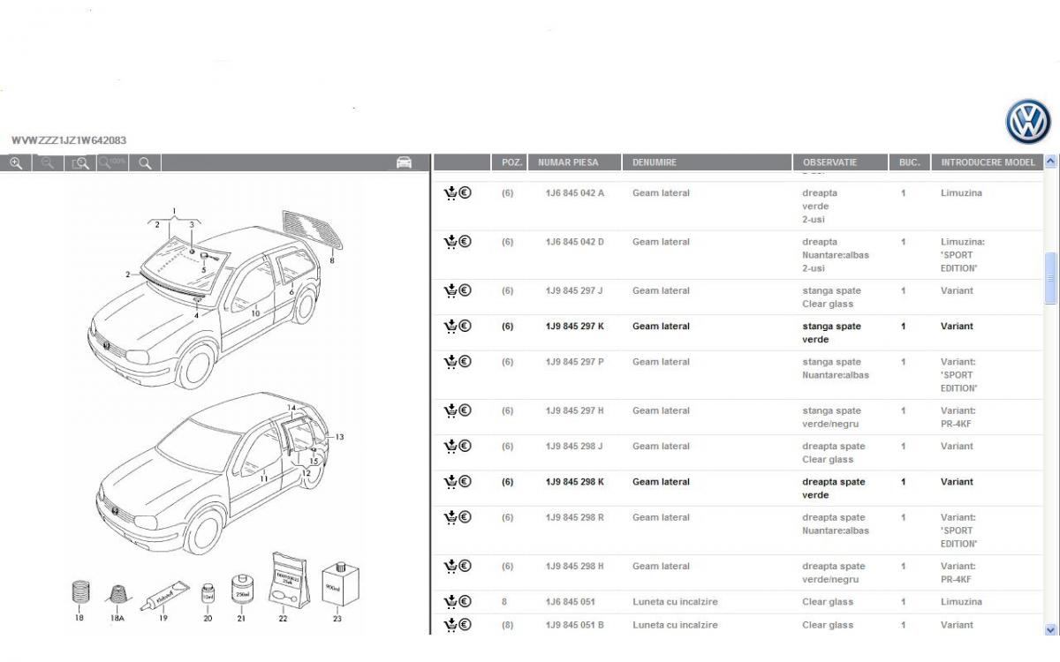Viewport: 1060px width, 662px height.
Task: Select the zoom-to-area tool
Action: (80, 163)
